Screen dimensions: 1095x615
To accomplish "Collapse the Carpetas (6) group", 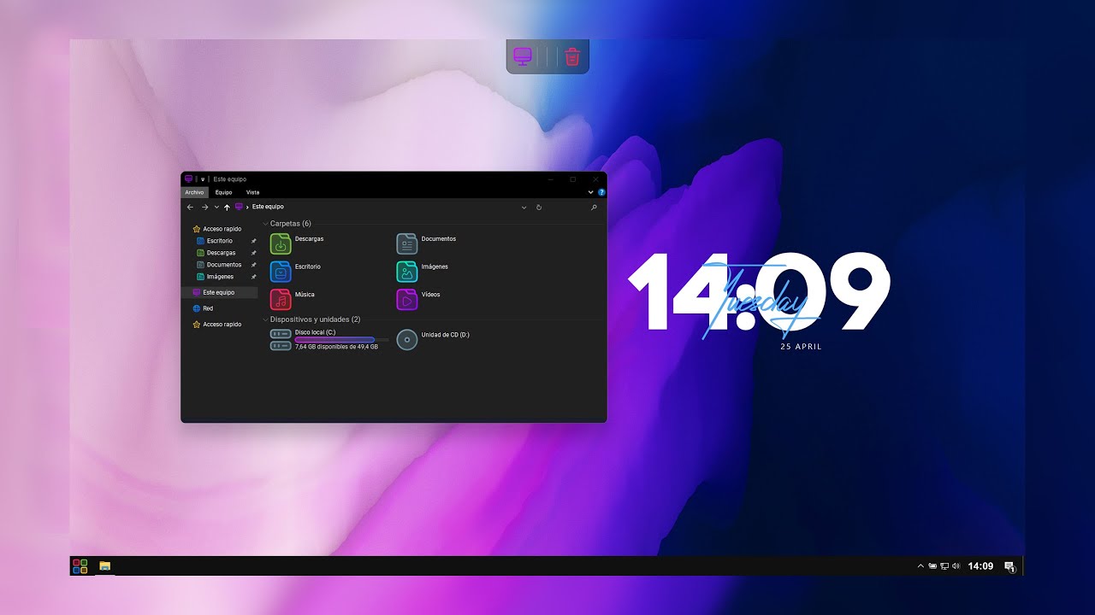I will tap(265, 224).
